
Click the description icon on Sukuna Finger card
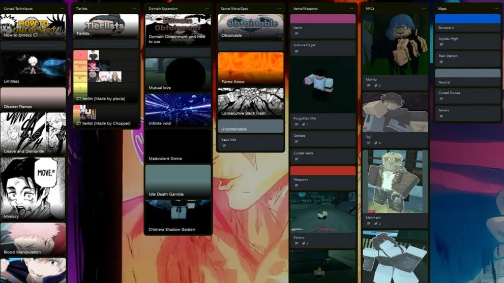[x=297, y=51]
